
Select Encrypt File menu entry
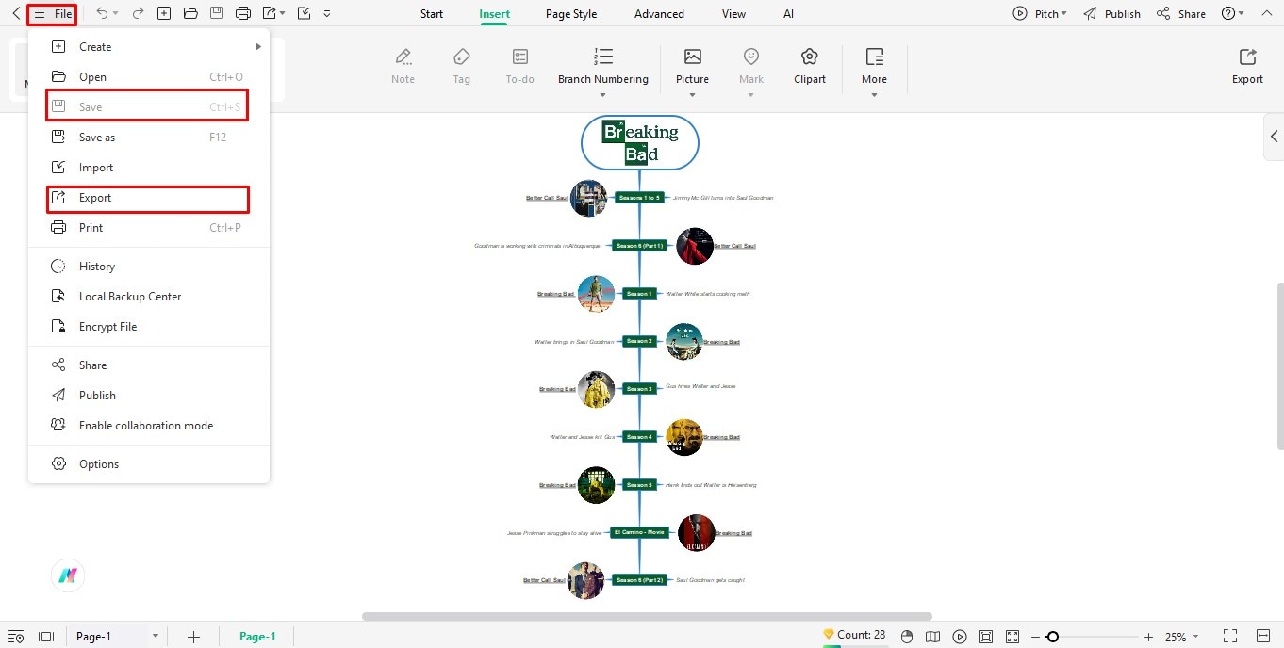click(149, 327)
